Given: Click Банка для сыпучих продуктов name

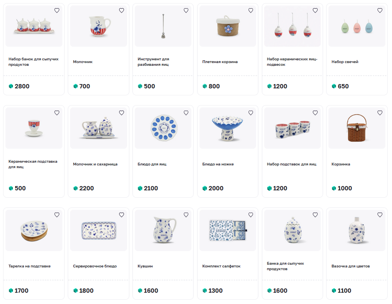Looking at the screenshot, I should pos(285,266).
